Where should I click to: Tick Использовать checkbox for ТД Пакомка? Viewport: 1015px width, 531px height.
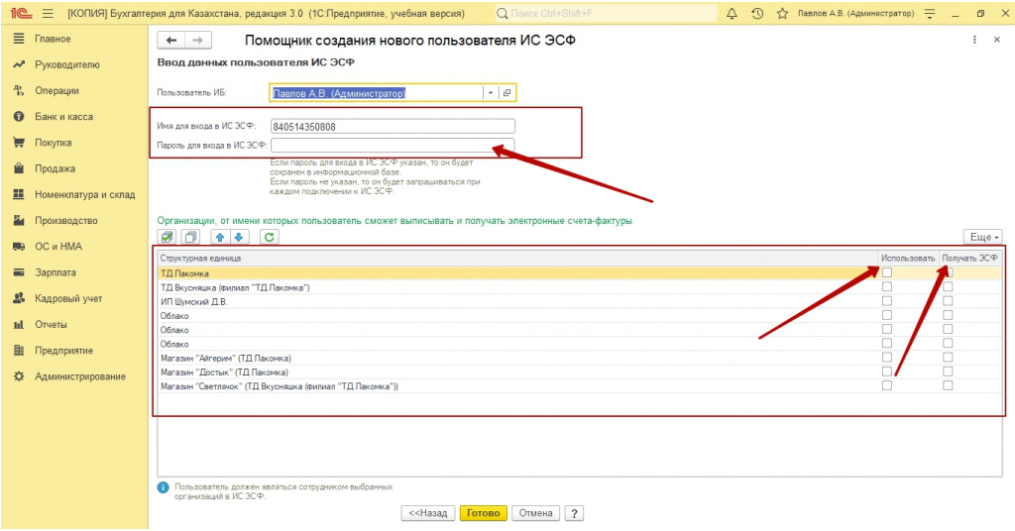tap(887, 272)
